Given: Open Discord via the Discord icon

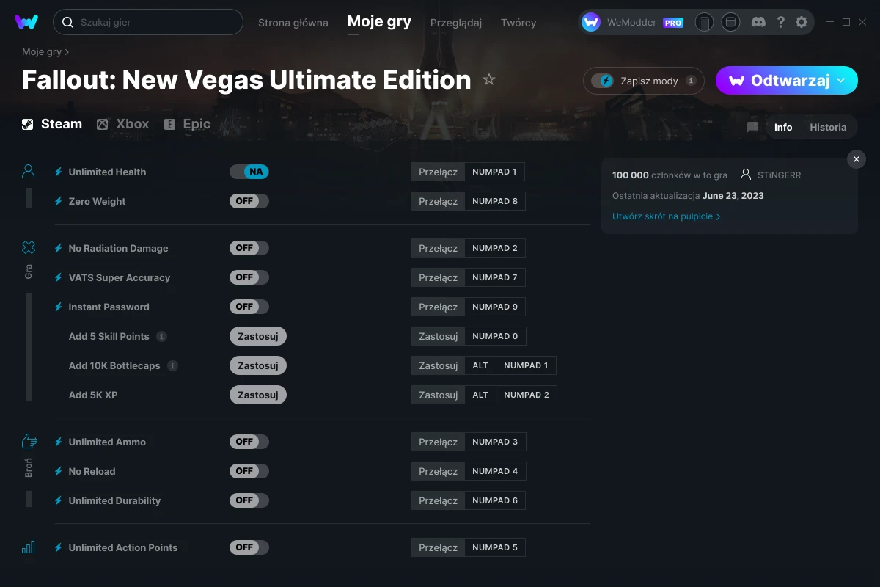Looking at the screenshot, I should pyautogui.click(x=759, y=22).
